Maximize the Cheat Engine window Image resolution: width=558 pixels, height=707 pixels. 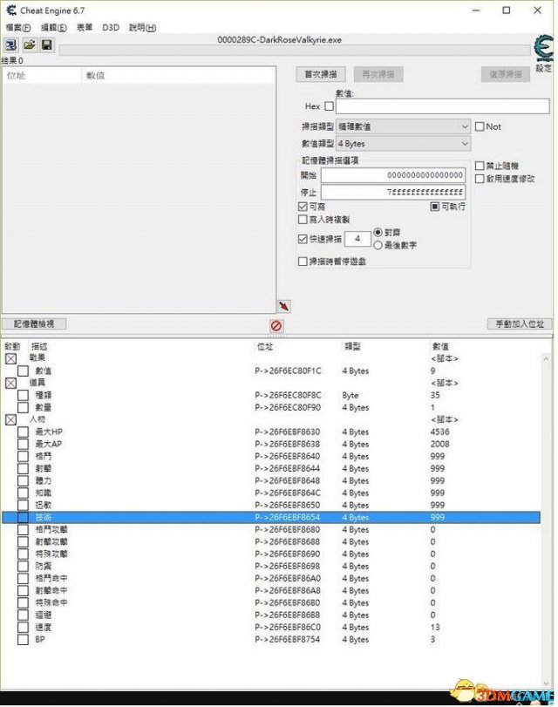click(507, 10)
